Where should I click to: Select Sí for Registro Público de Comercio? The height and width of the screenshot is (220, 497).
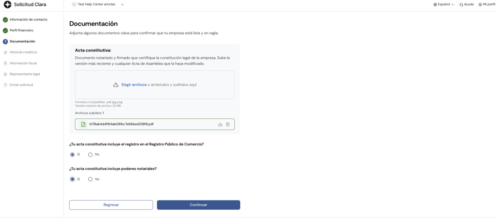pyautogui.click(x=72, y=155)
